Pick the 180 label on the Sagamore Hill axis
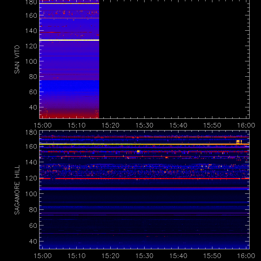This screenshot has width=261, height=261. [31, 132]
